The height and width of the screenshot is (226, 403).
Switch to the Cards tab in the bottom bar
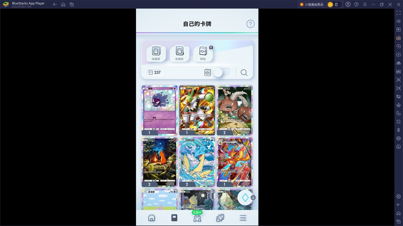[x=174, y=218]
